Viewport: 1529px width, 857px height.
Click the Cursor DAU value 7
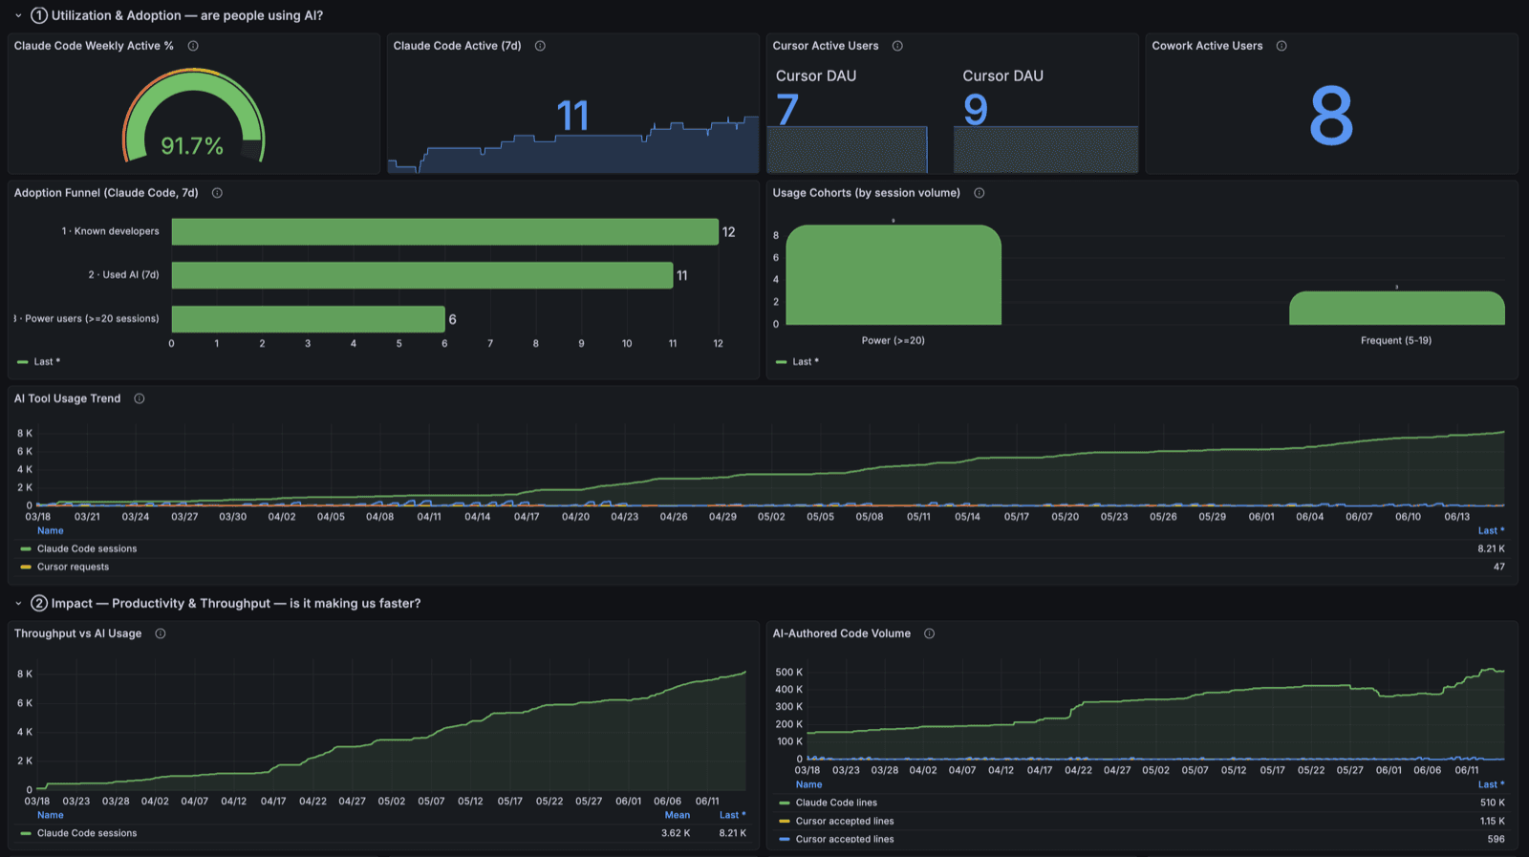tap(787, 109)
